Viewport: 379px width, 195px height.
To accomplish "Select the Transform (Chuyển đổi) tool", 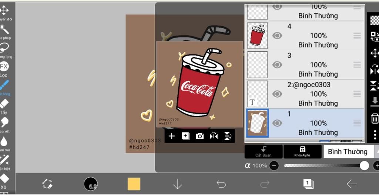I will click(x=4, y=10).
